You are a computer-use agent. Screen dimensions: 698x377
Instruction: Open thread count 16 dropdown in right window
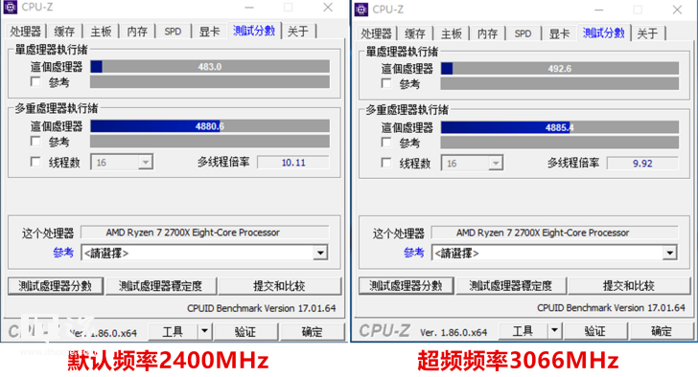[496, 164]
